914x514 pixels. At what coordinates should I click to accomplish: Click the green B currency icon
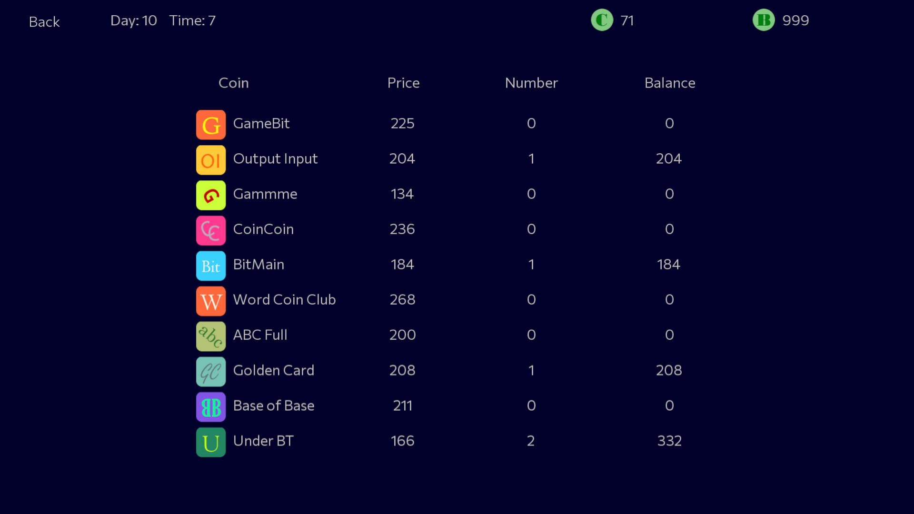tap(763, 20)
